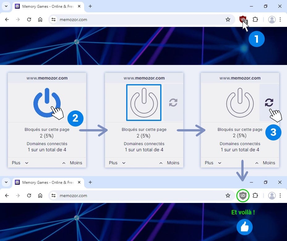Click Home icon in the bottom browser window
This screenshot has width=287, height=241.
click(40, 196)
